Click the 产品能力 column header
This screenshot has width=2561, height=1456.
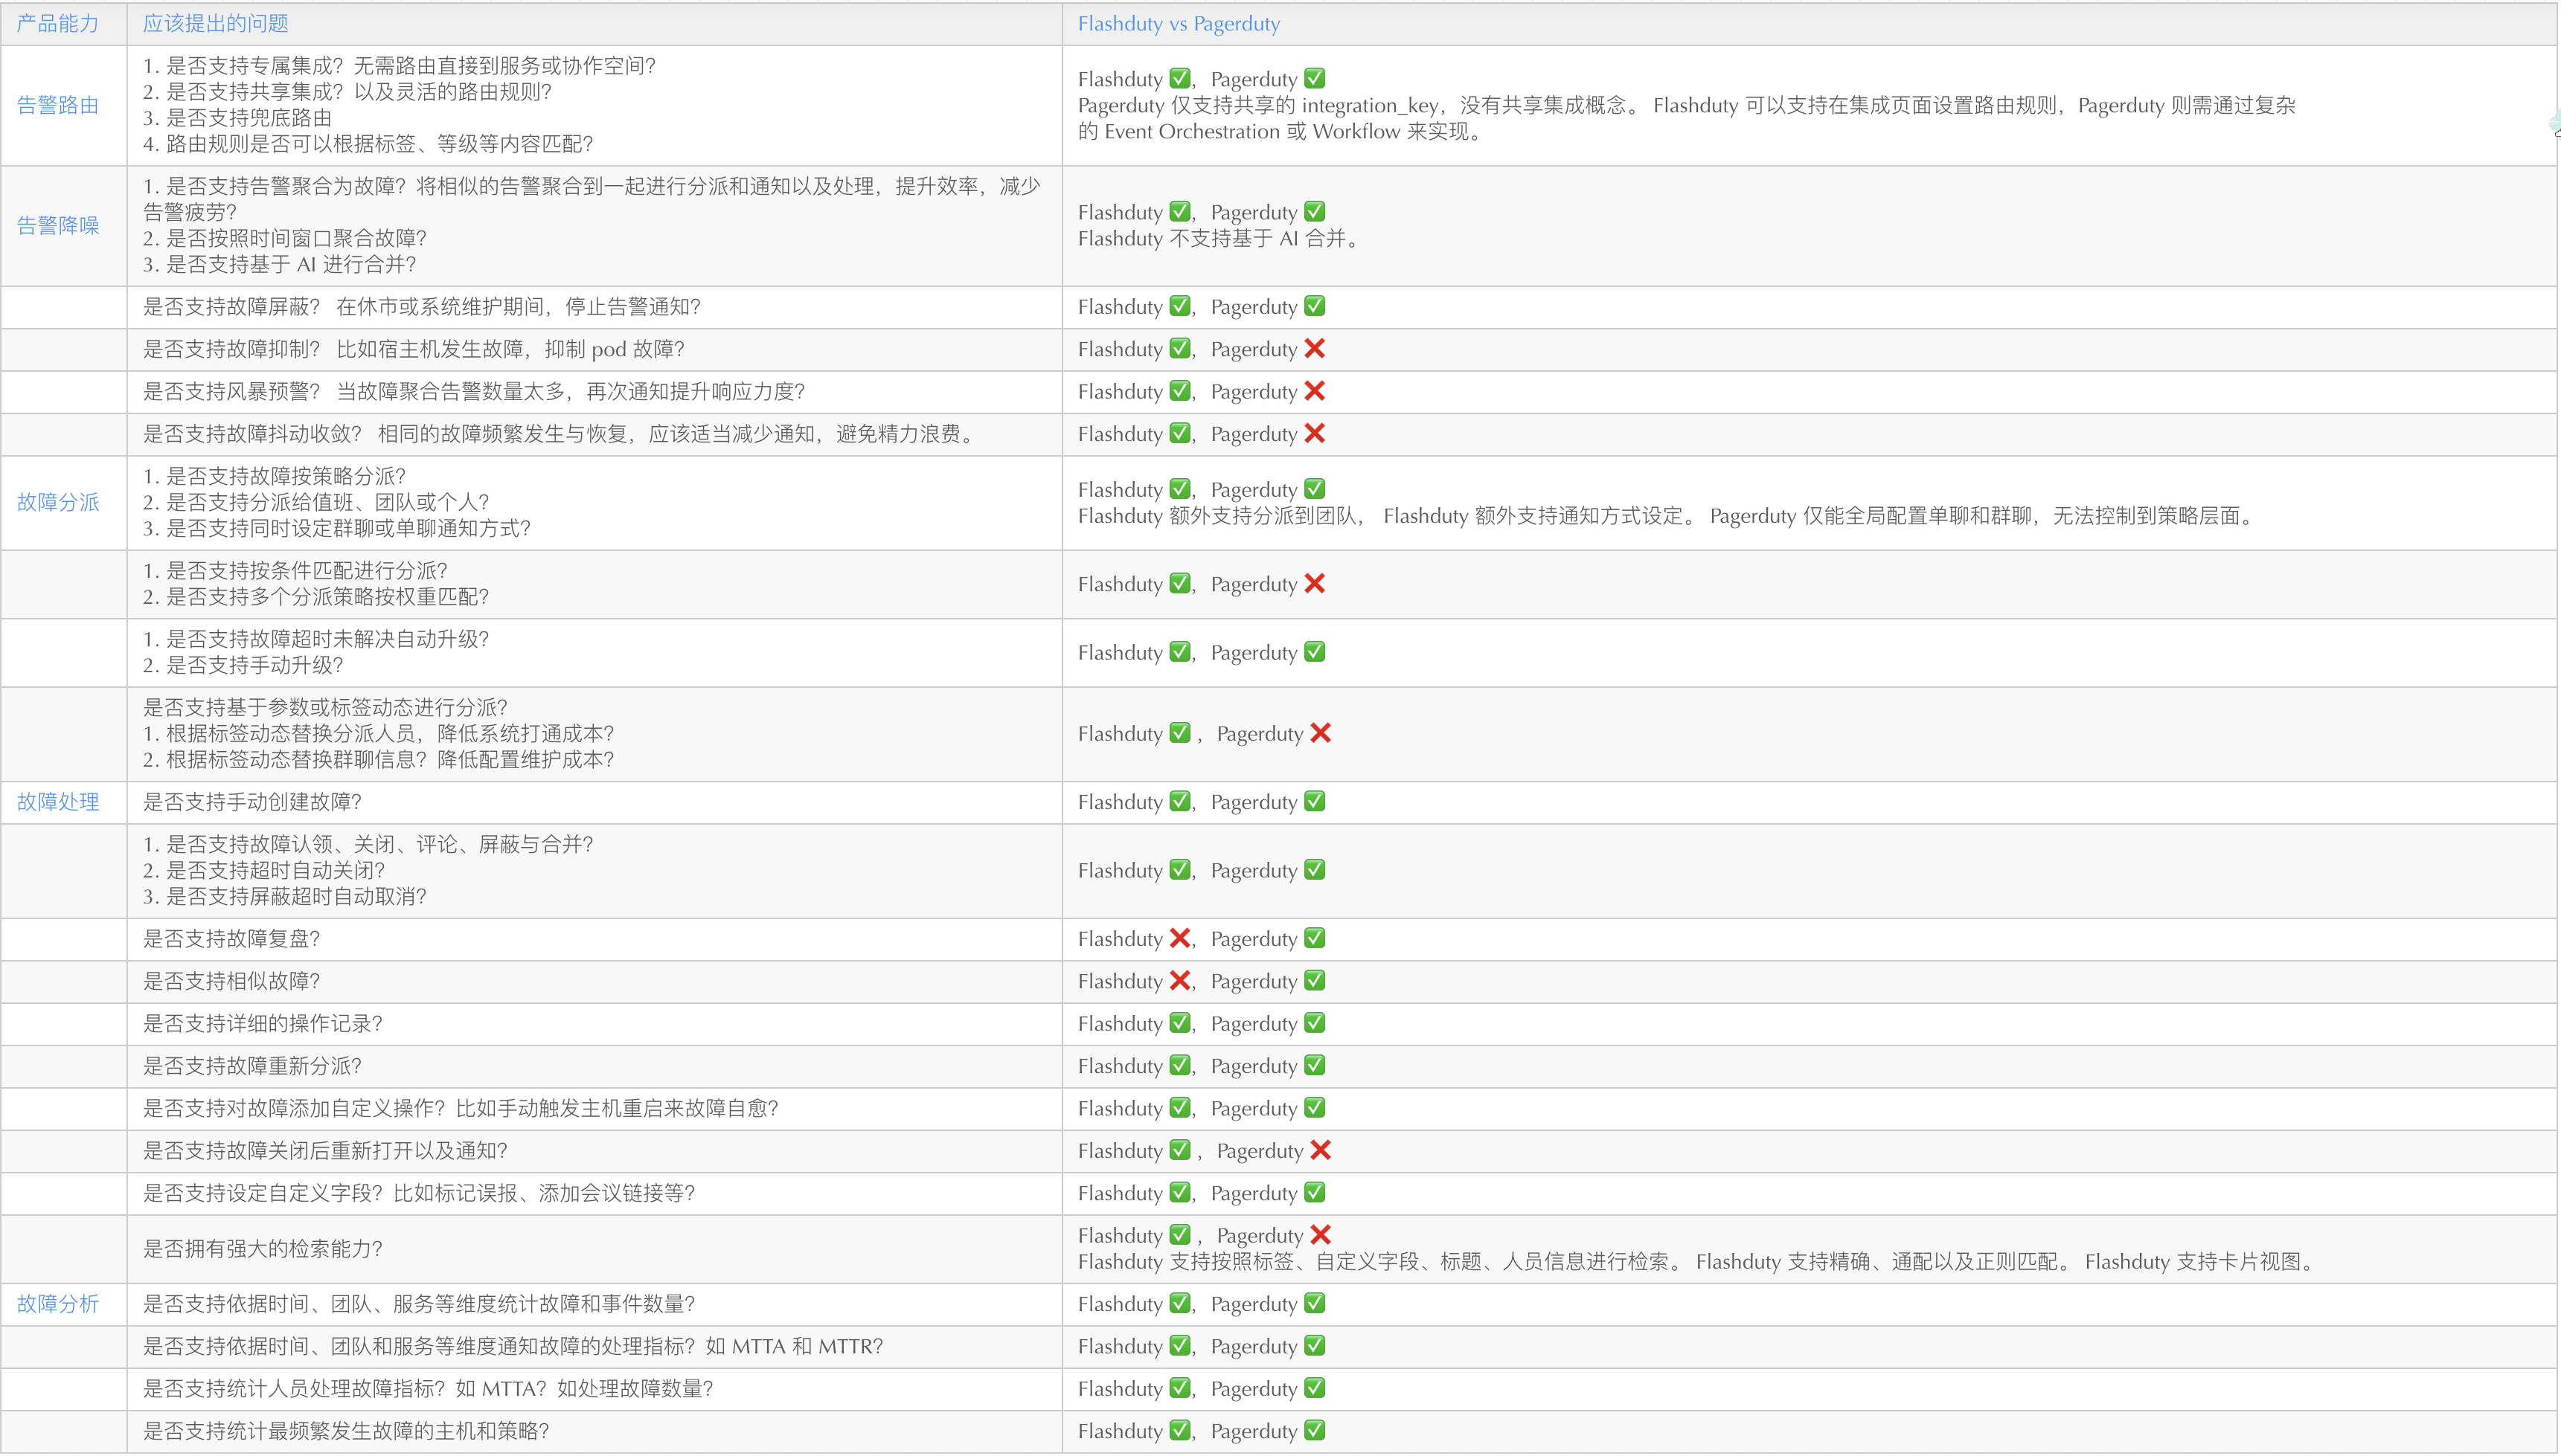58,23
